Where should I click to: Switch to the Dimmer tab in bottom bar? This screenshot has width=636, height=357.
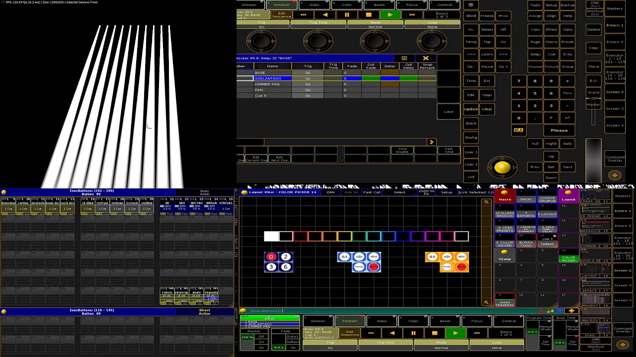(318, 321)
